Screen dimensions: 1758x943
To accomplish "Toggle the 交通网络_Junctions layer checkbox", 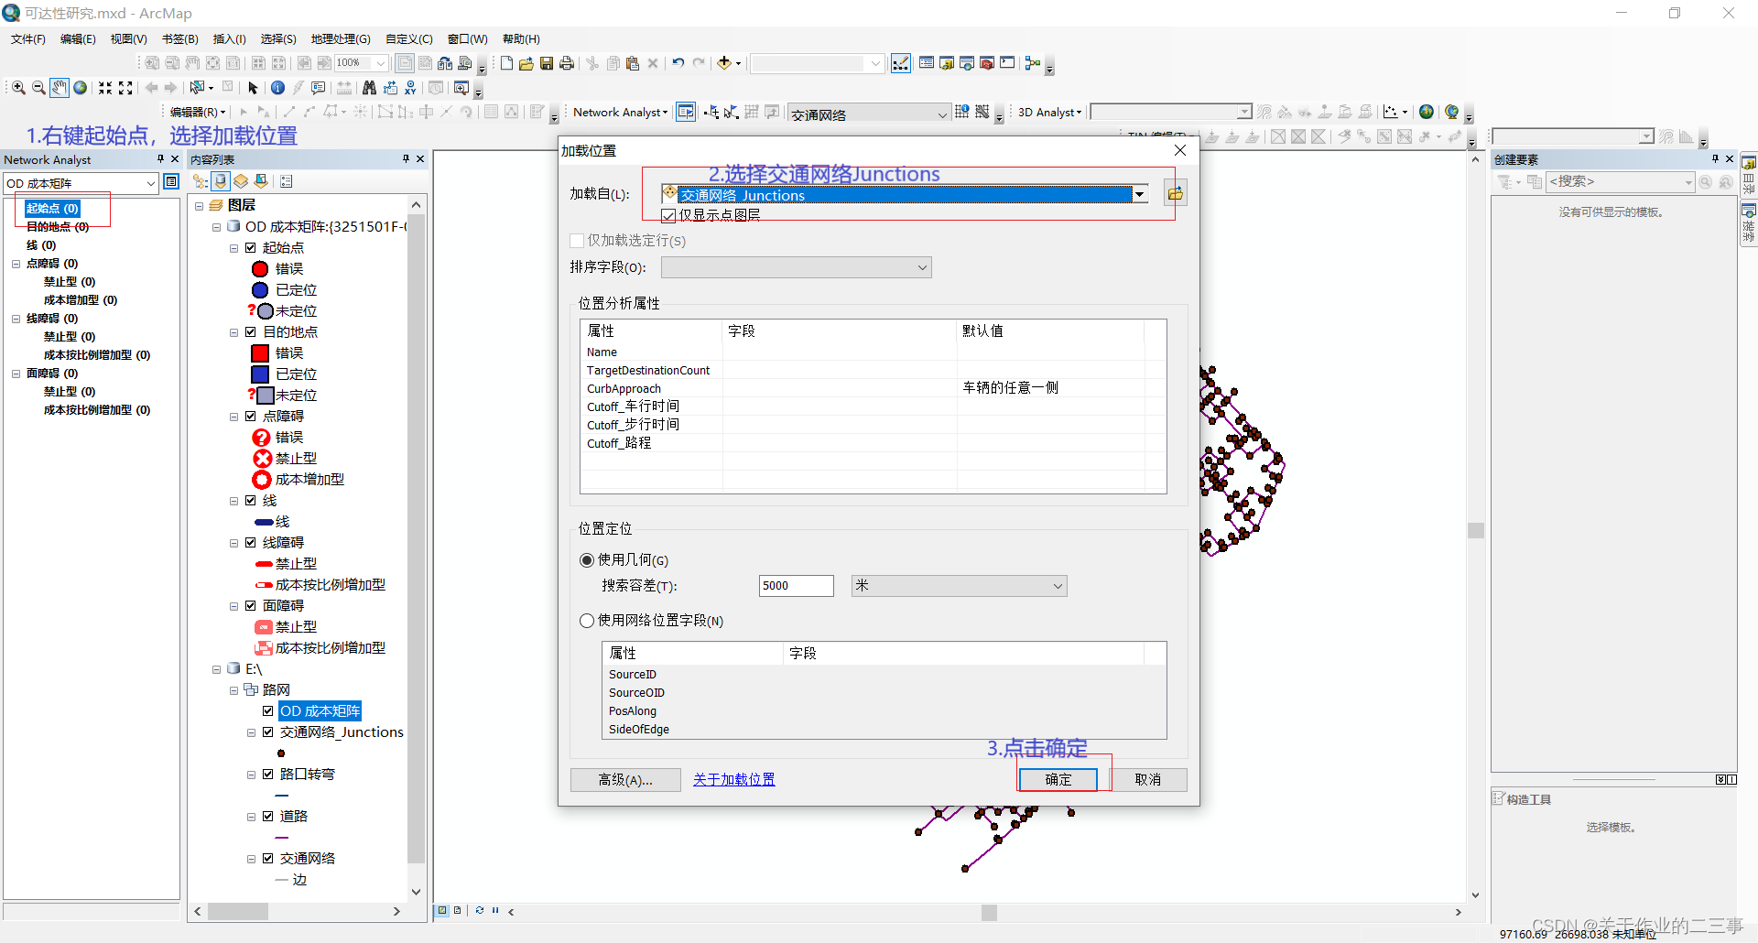I will [268, 732].
